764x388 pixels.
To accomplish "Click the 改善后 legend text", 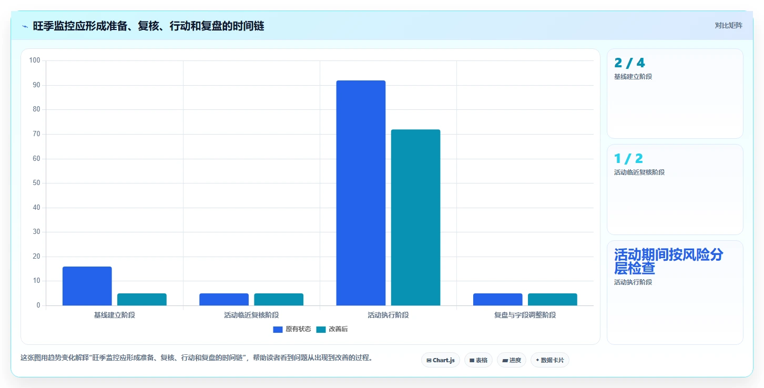I will pos(338,330).
